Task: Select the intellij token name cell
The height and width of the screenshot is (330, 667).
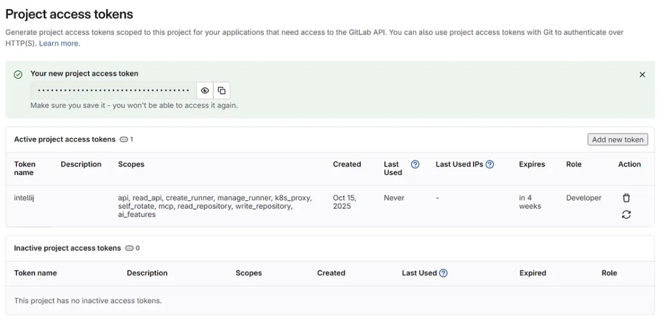Action: [x=24, y=198]
